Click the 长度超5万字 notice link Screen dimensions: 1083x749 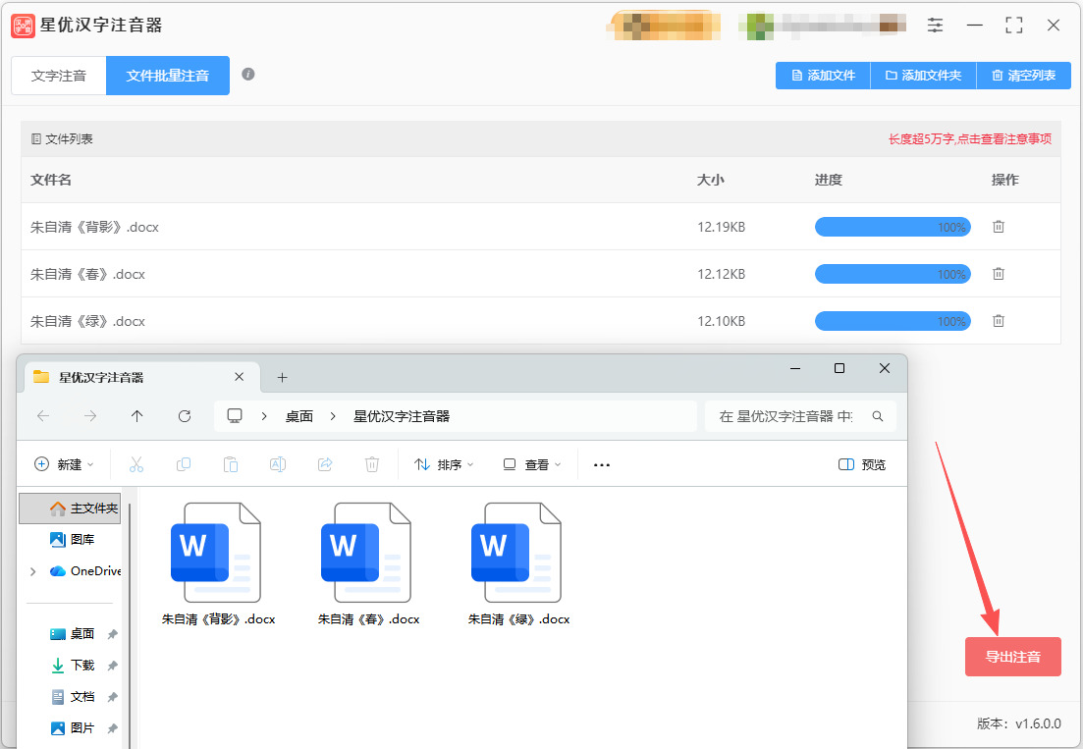tap(970, 138)
